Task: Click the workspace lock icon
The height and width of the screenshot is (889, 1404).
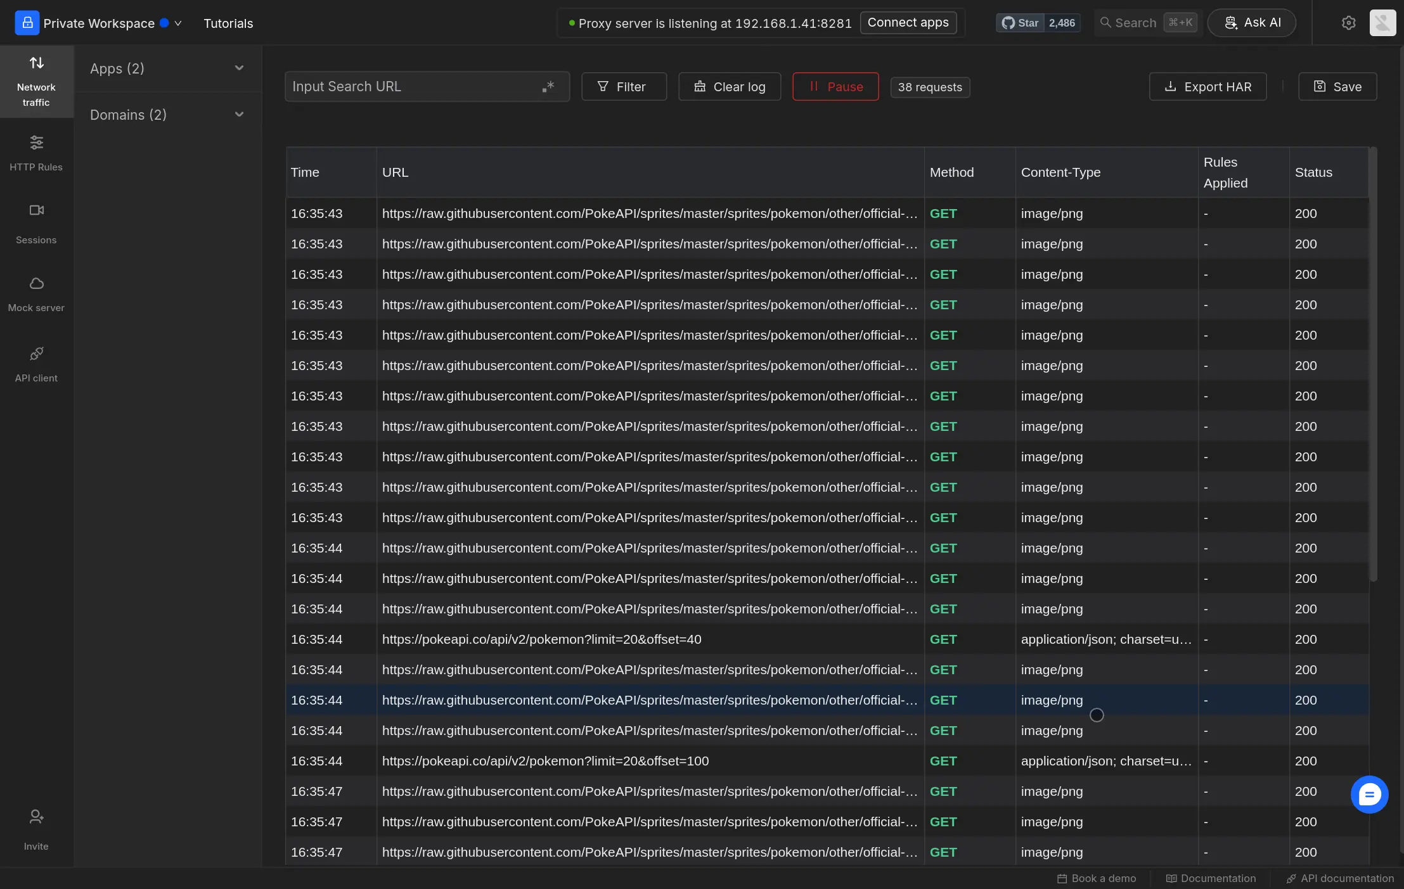Action: pyautogui.click(x=27, y=23)
